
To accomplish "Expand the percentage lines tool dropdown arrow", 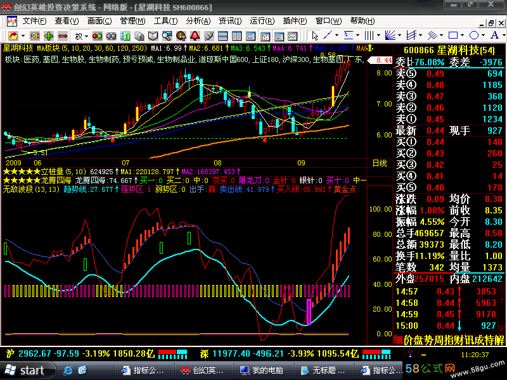I will tap(357, 35).
